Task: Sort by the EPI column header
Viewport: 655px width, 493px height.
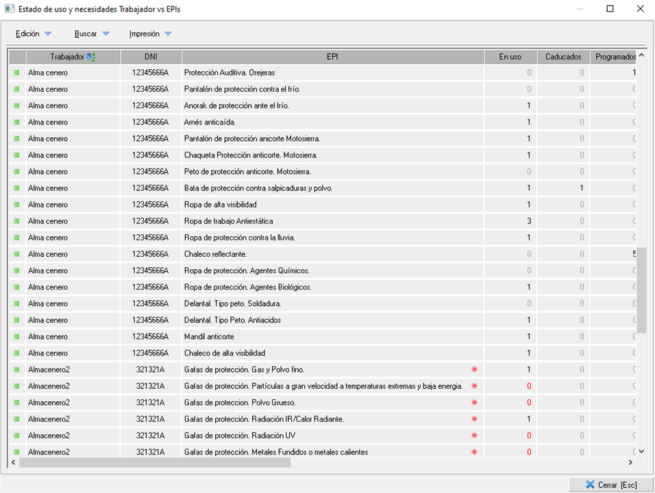Action: (x=332, y=57)
